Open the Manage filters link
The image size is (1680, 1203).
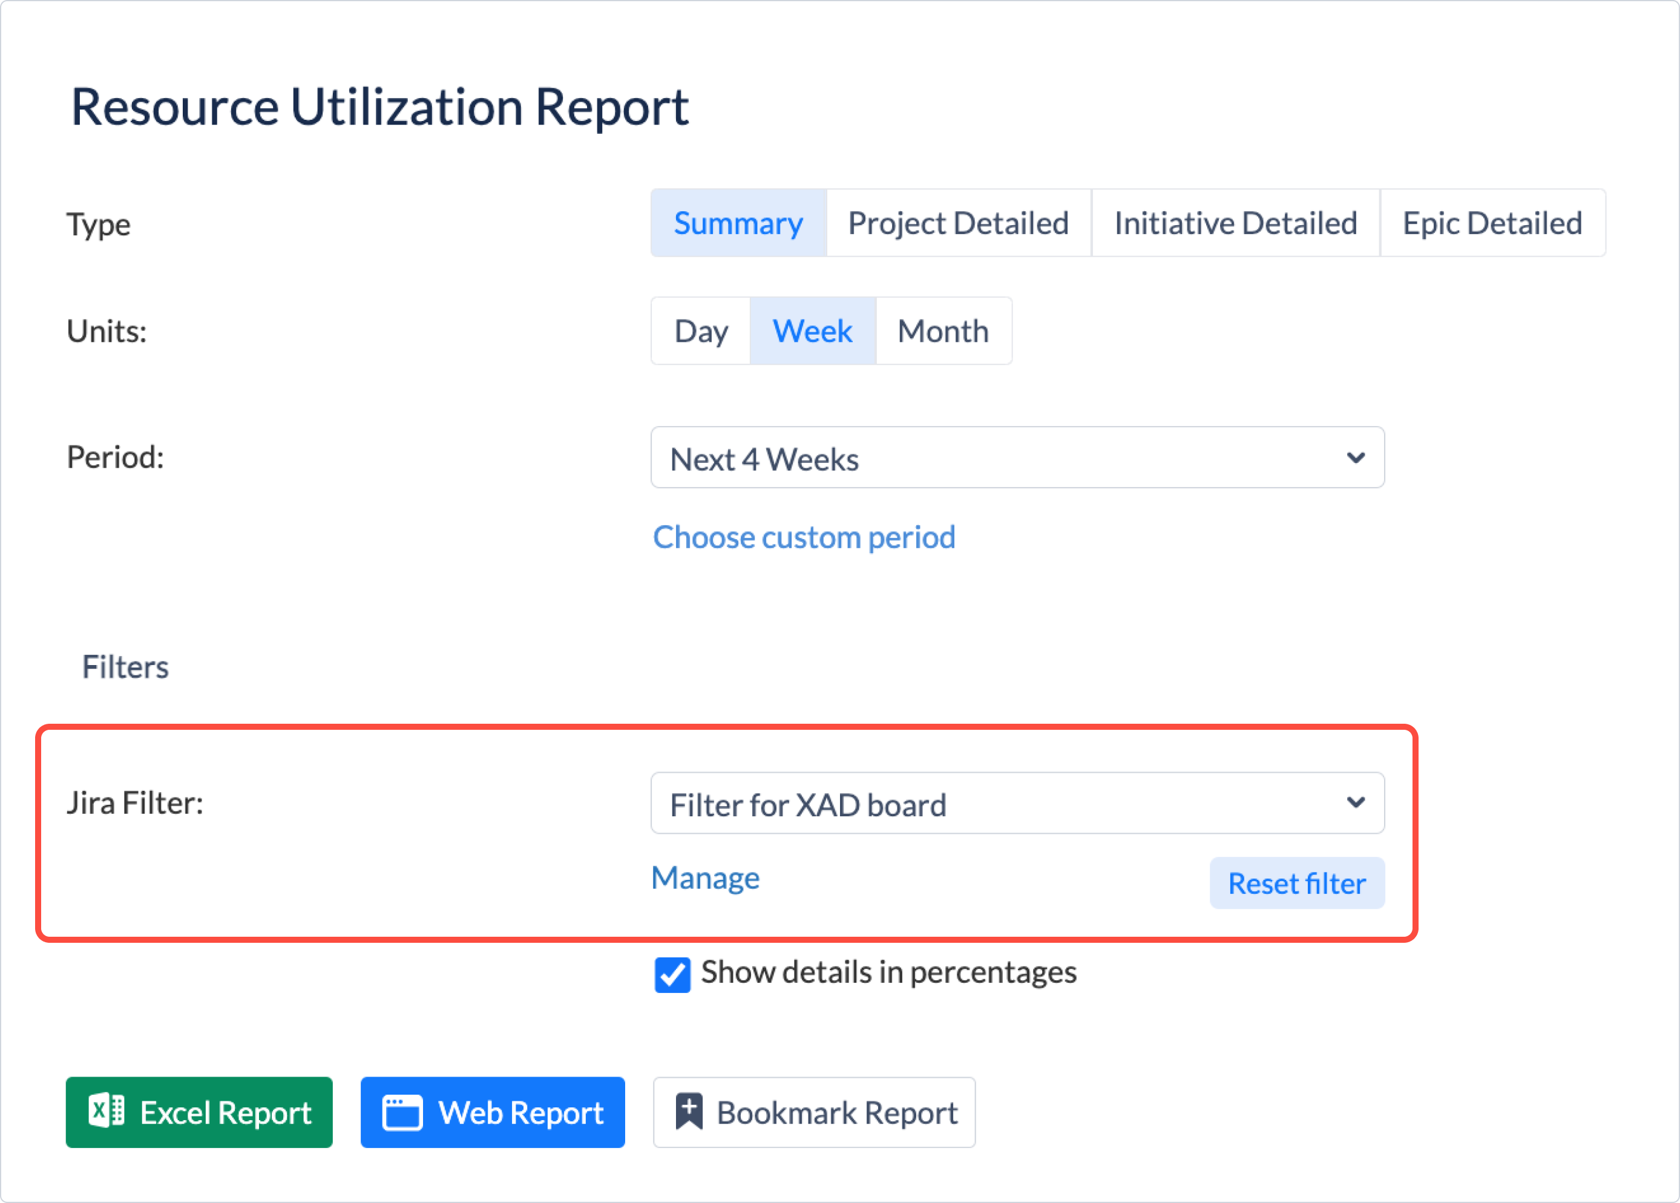(705, 878)
